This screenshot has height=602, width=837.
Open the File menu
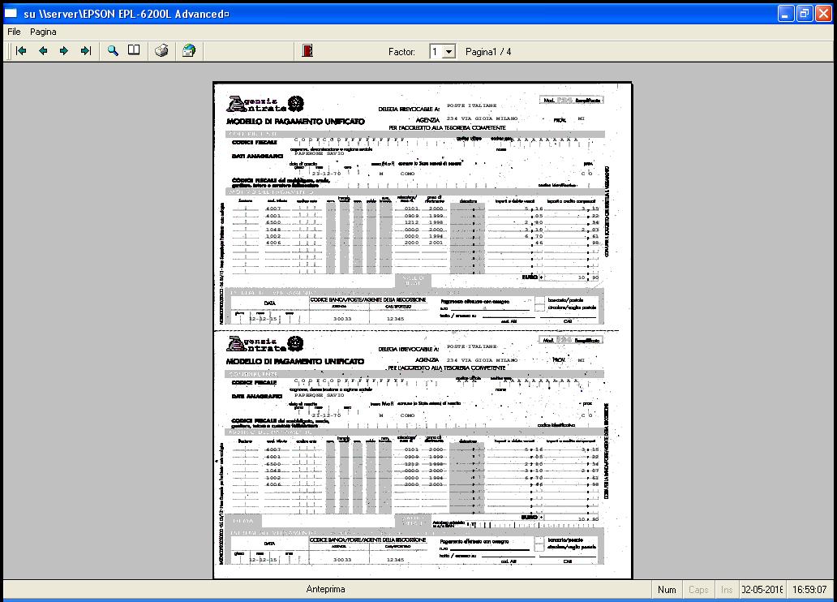click(x=14, y=32)
